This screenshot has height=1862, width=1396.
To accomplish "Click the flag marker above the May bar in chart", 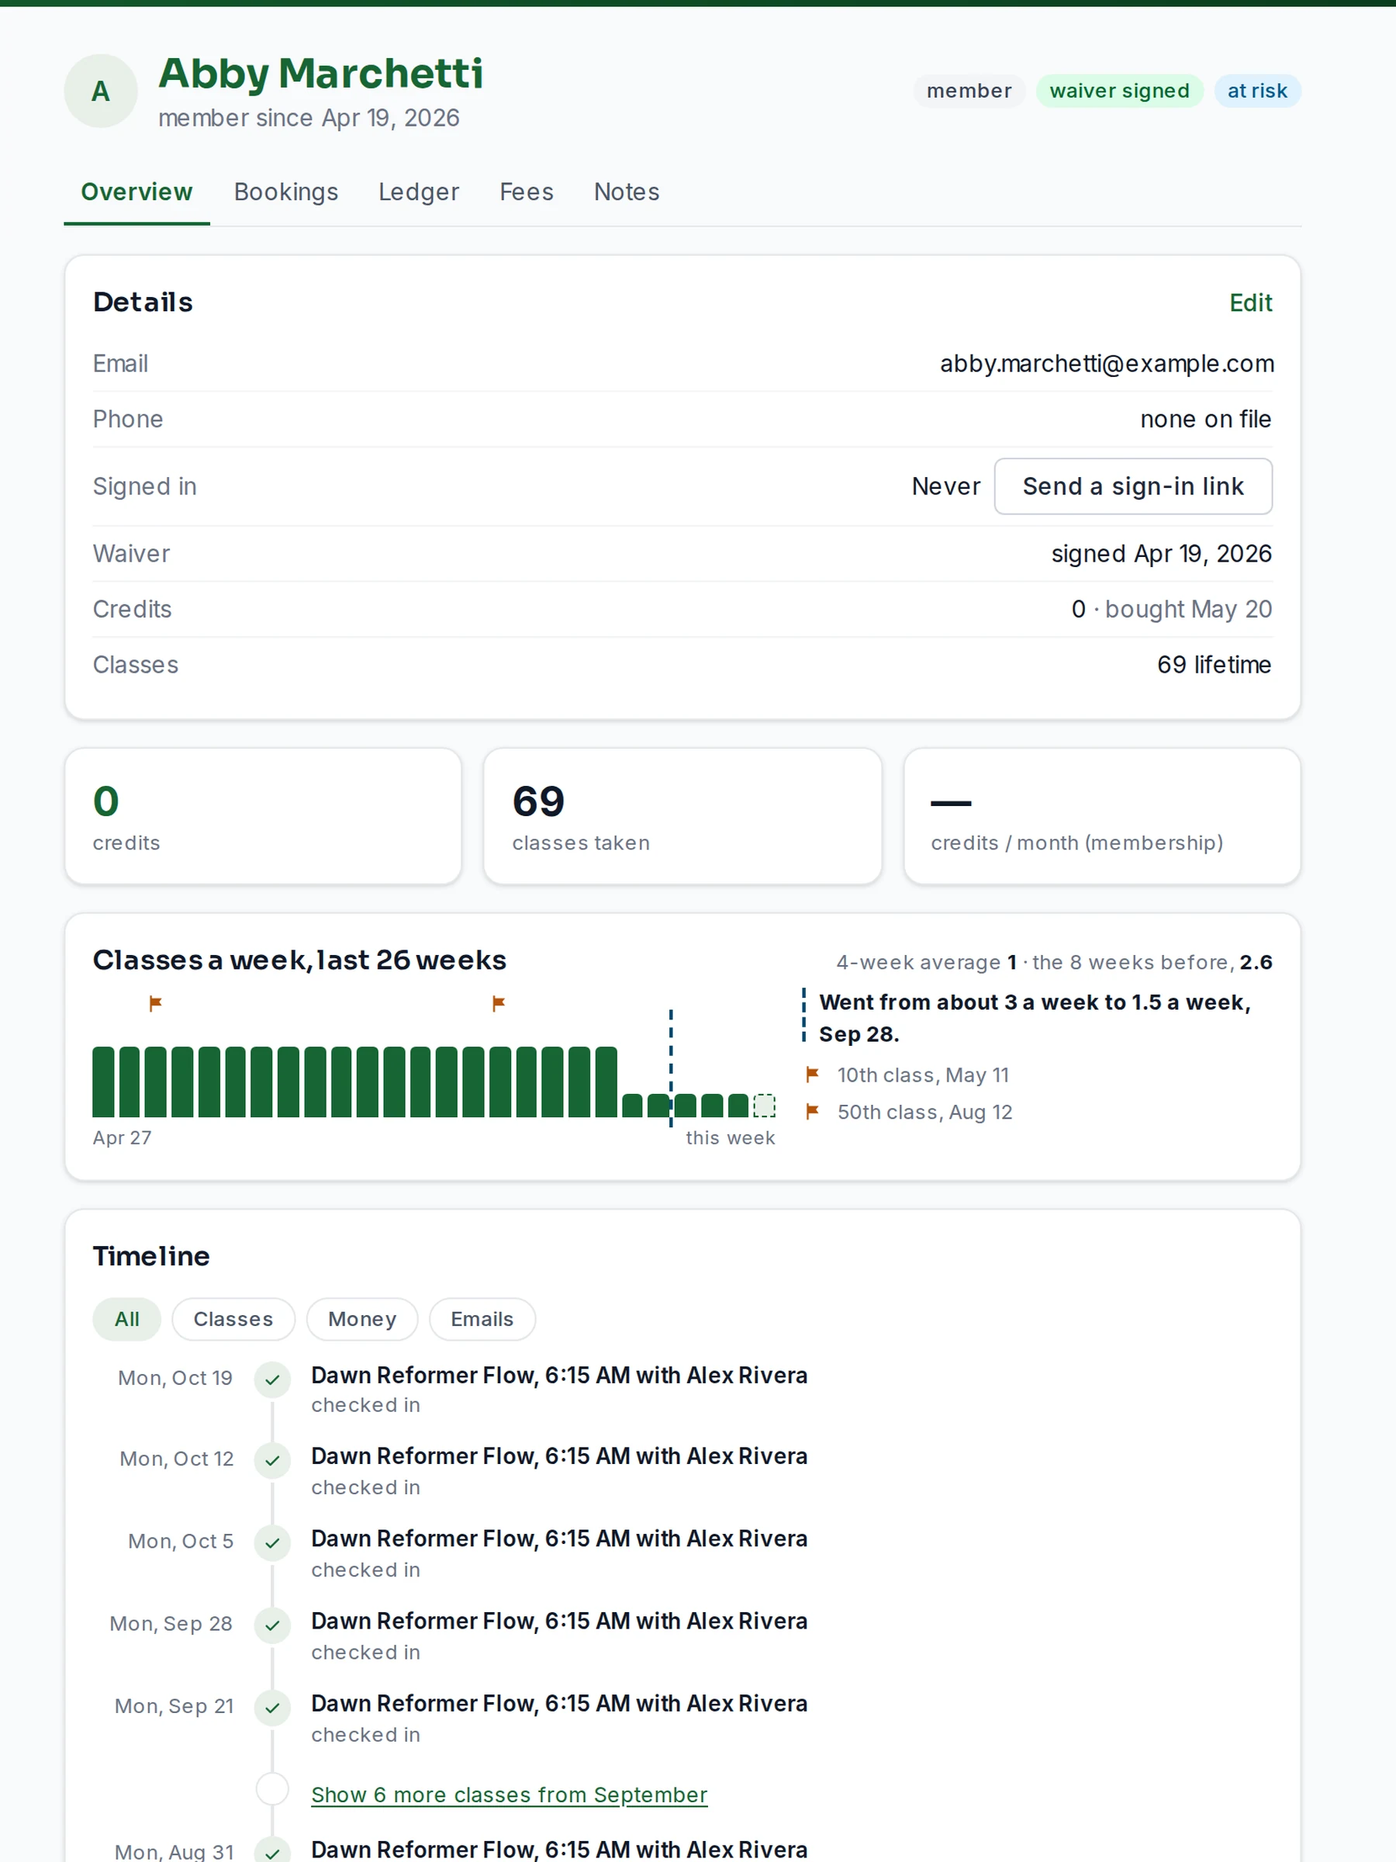I will (155, 1002).
